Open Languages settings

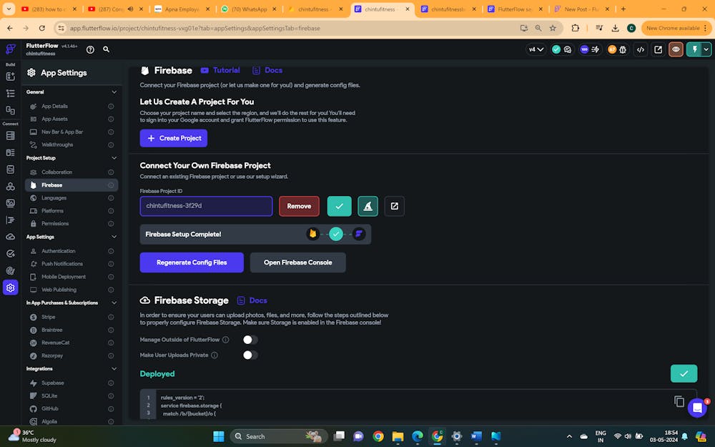(71, 198)
